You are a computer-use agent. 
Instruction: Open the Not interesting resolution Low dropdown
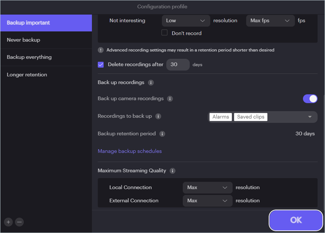(186, 21)
